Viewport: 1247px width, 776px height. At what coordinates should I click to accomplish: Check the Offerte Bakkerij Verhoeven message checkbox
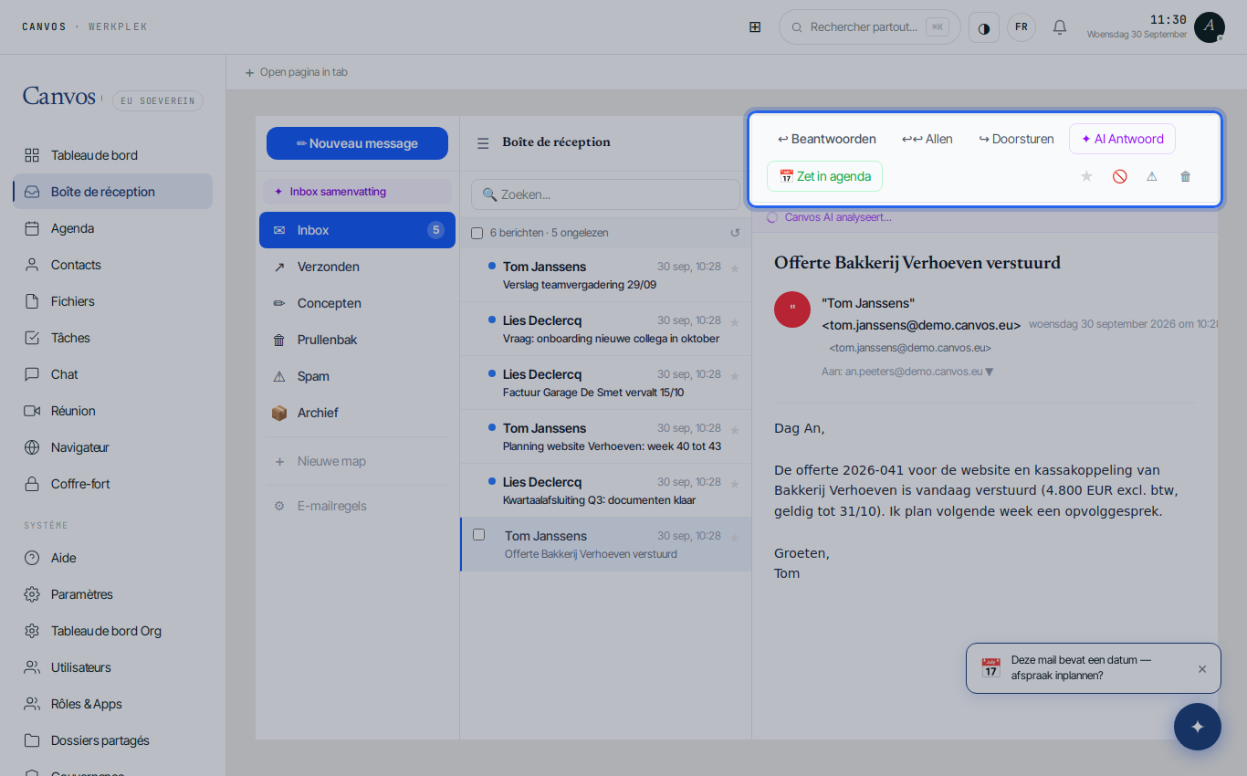coord(478,534)
